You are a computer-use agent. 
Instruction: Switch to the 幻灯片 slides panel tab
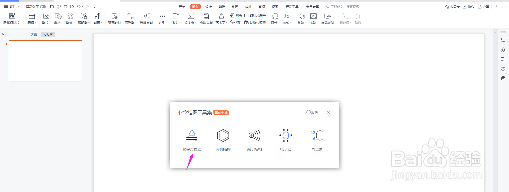click(48, 34)
